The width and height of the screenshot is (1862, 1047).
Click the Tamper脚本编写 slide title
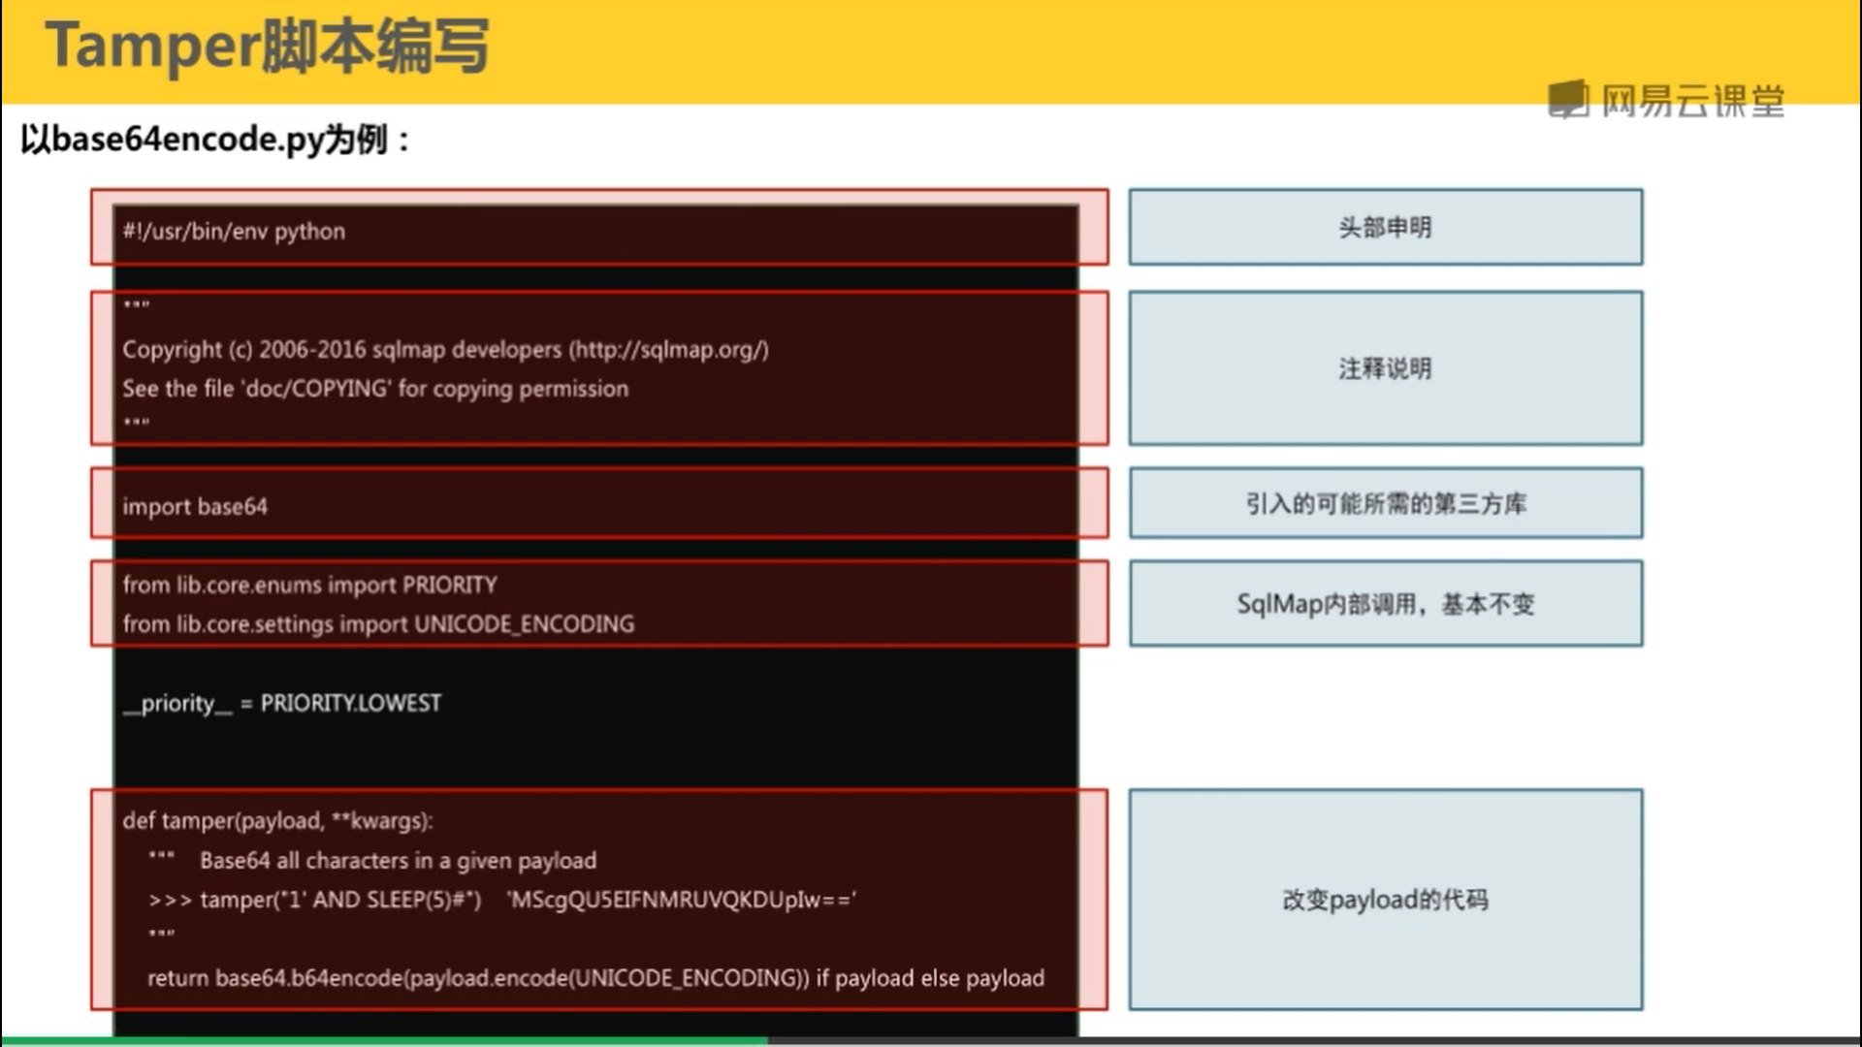click(267, 47)
